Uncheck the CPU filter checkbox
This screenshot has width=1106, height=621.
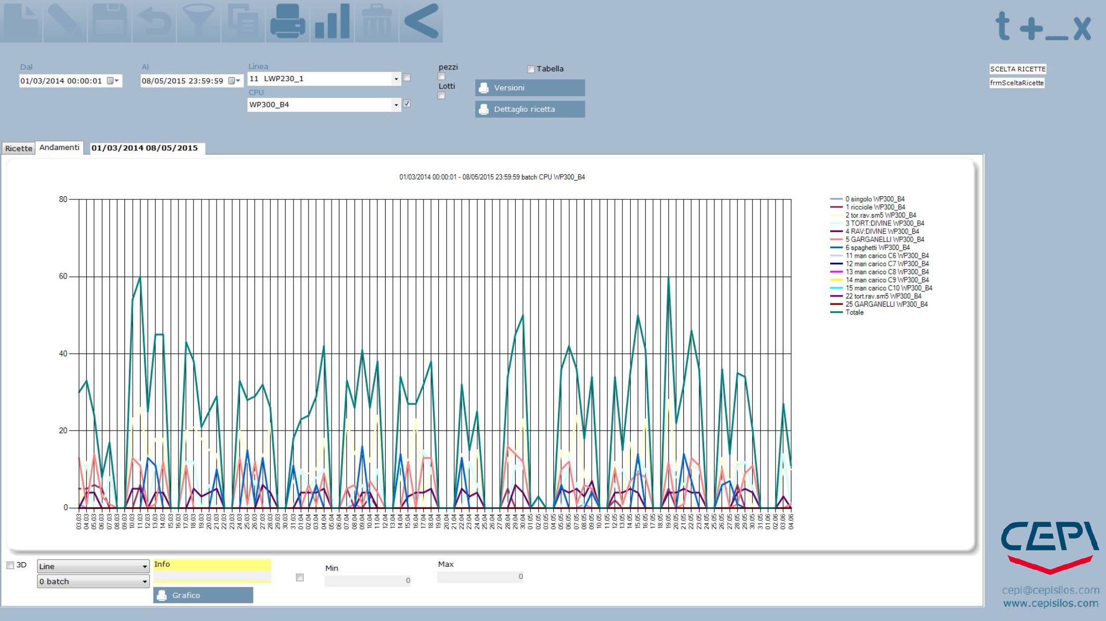407,104
